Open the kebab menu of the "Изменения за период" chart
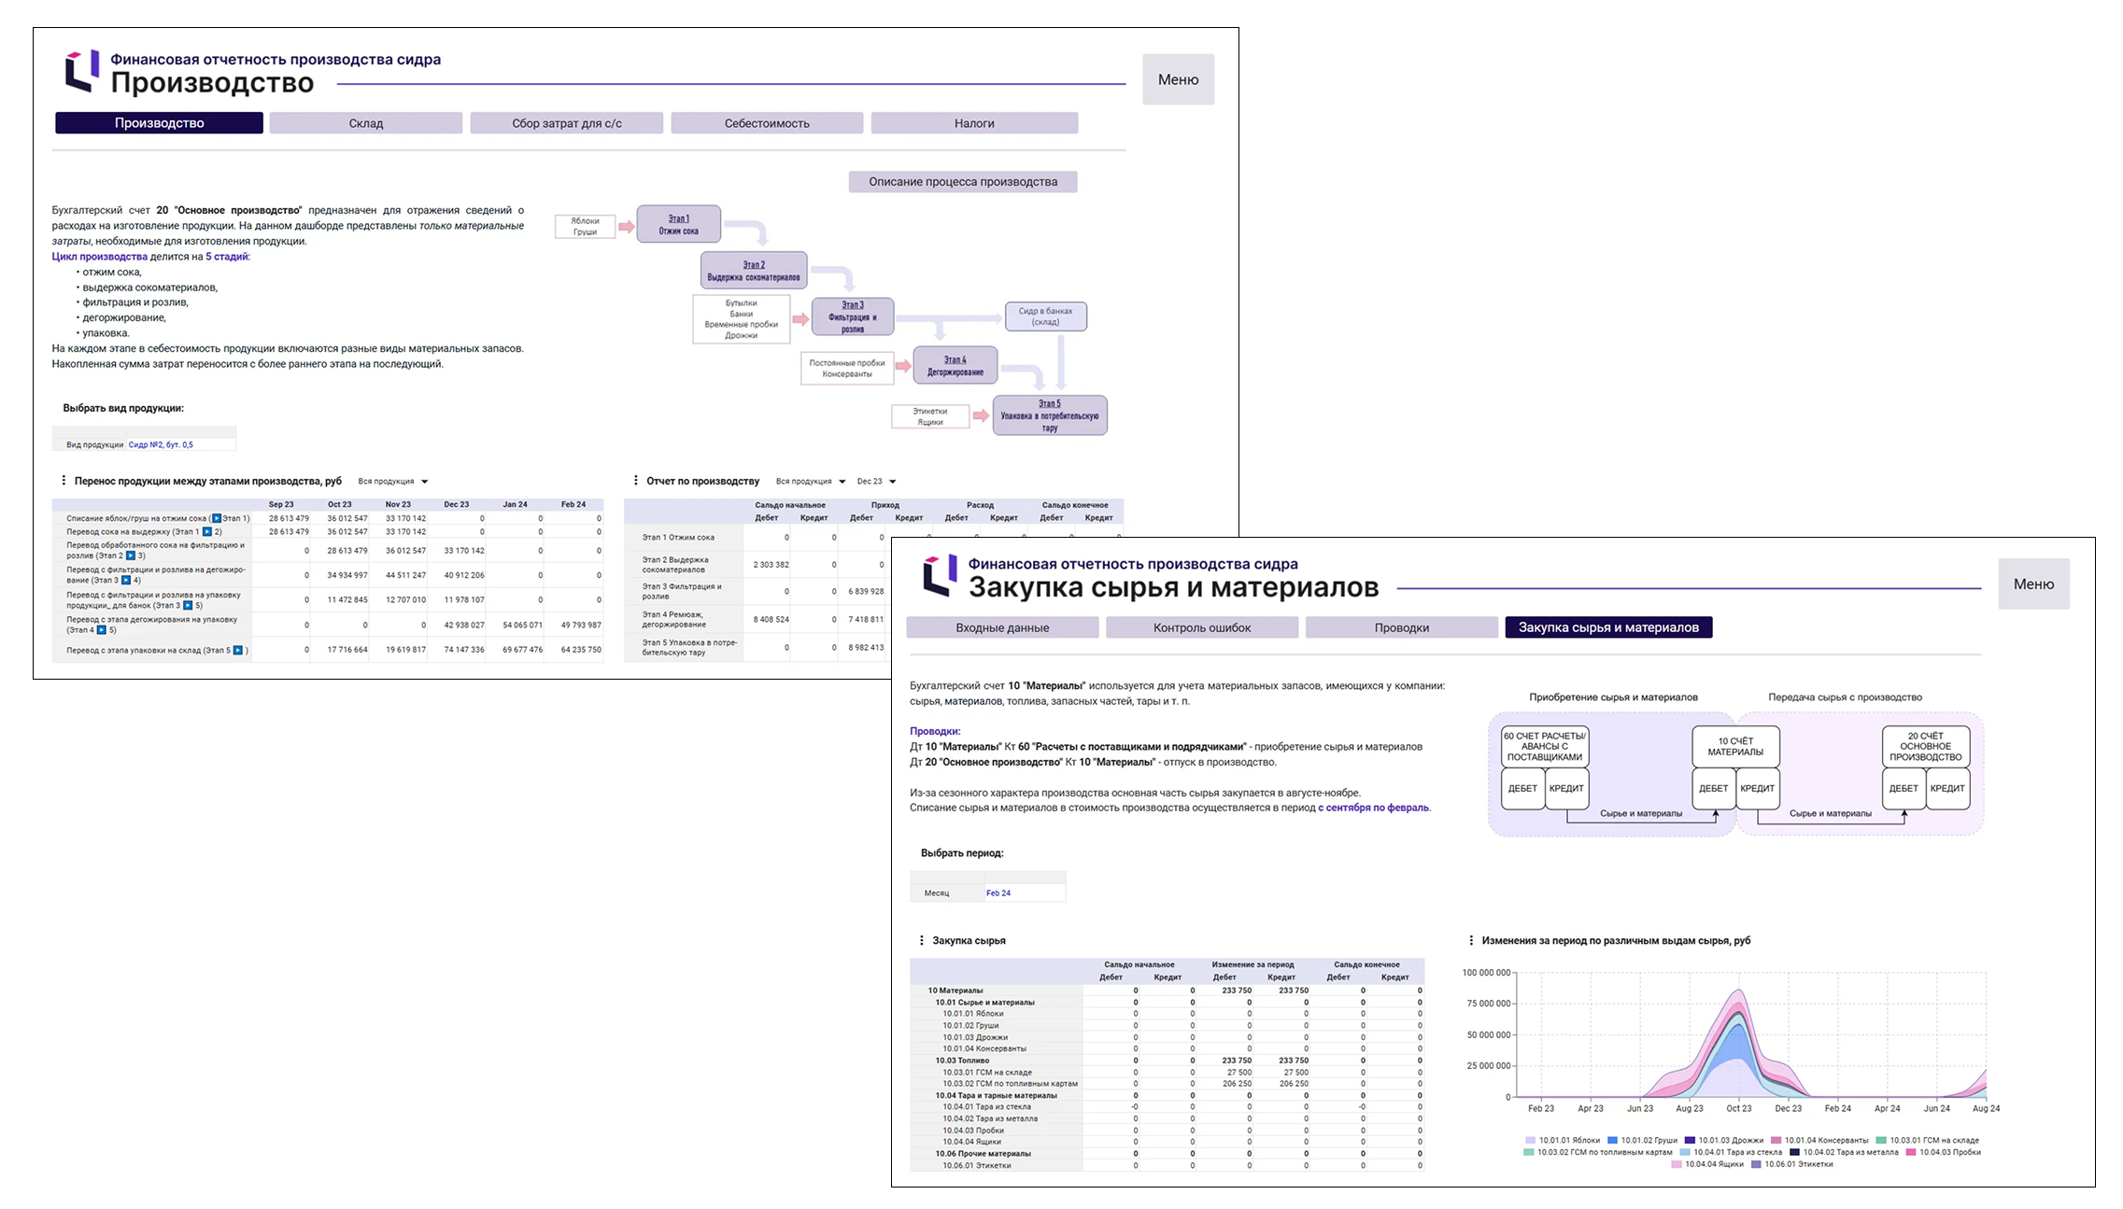The width and height of the screenshot is (2123, 1209). point(1472,941)
